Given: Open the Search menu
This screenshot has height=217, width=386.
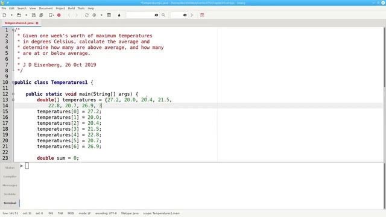Looking at the screenshot, I should [22, 8].
